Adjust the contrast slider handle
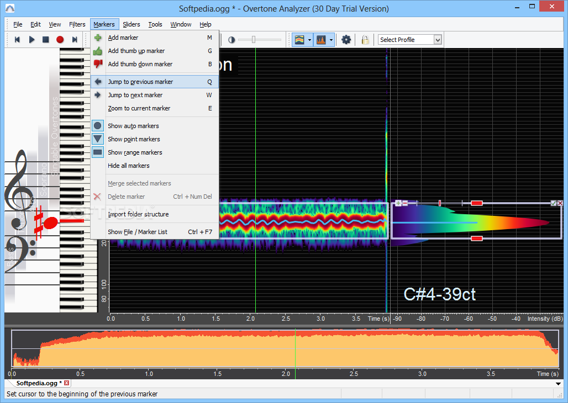 pyautogui.click(x=254, y=39)
